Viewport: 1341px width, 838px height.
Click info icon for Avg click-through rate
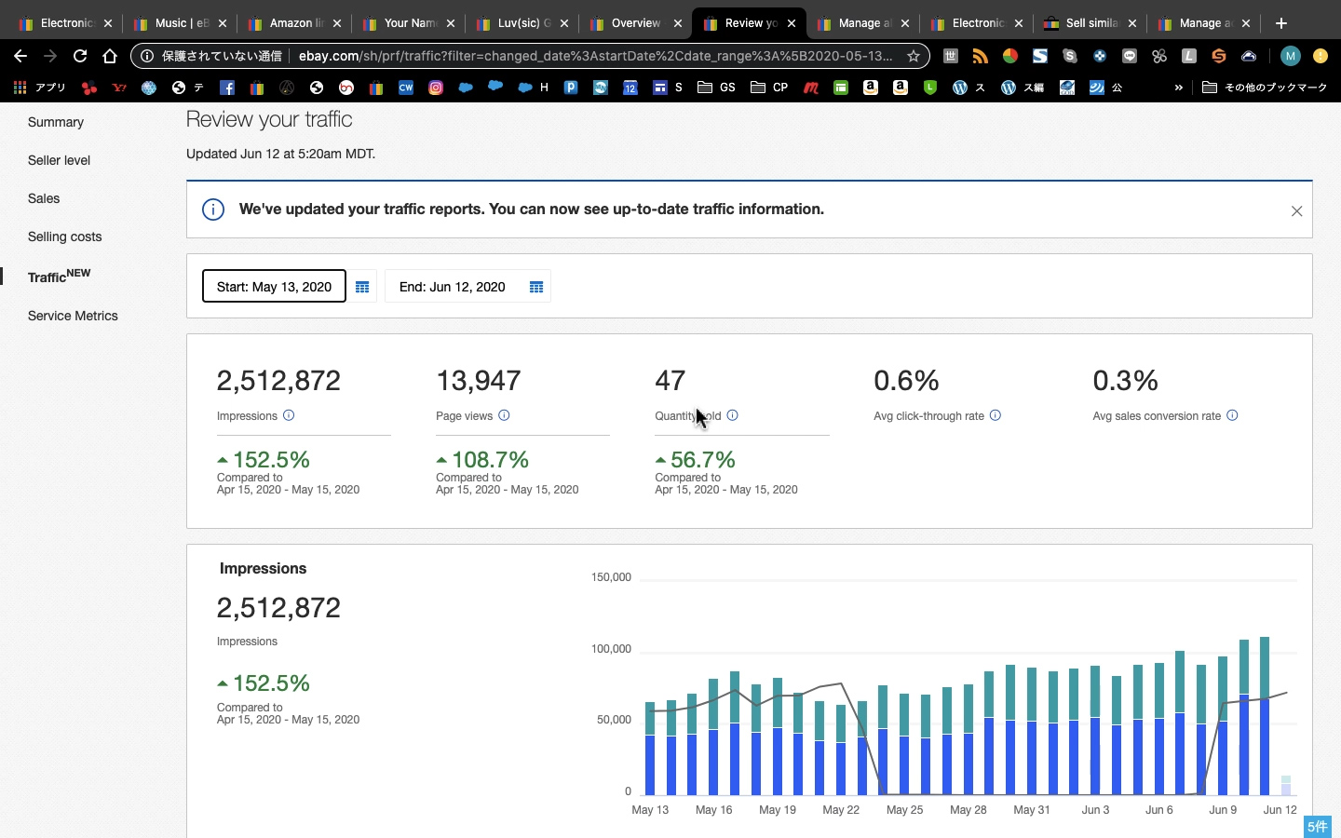pyautogui.click(x=996, y=415)
